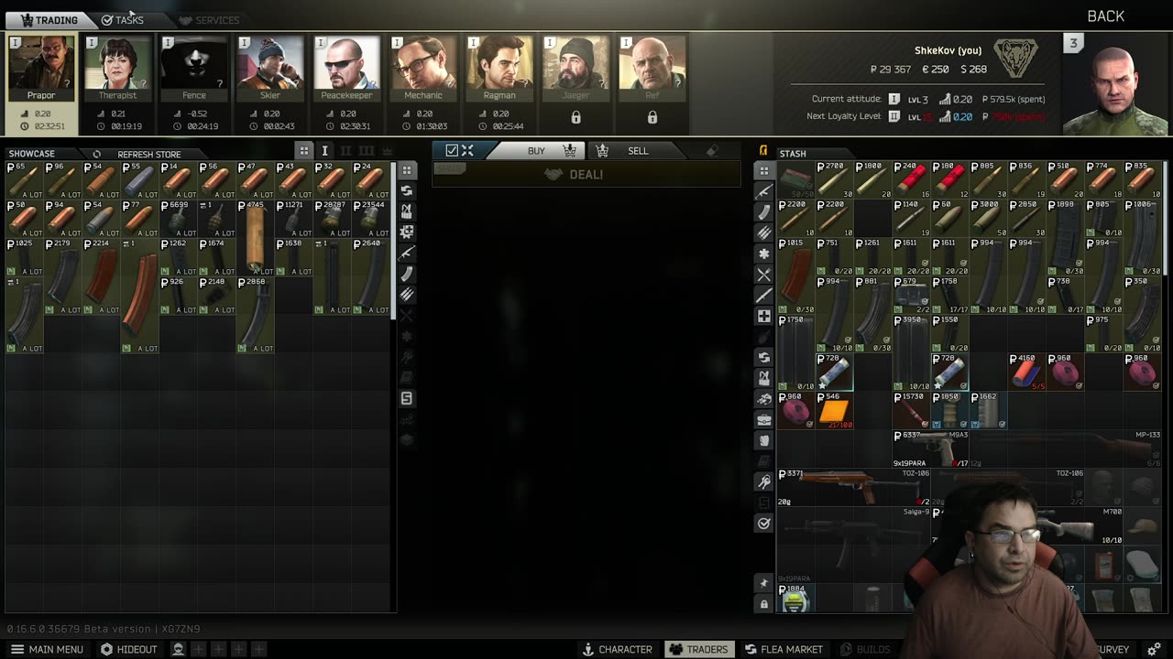The image size is (1173, 659).
Task: Filter Stash by weapons rifle icon
Action: 763,190
